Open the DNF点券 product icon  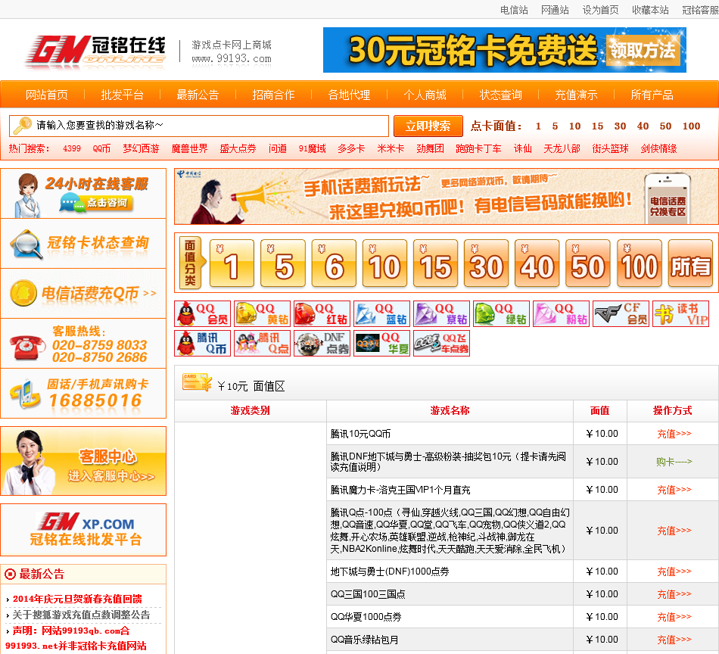pyautogui.click(x=322, y=343)
